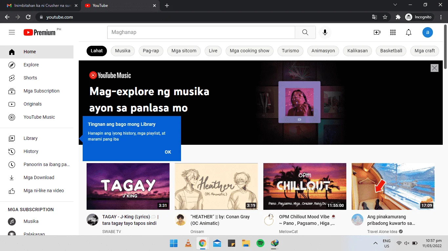Open the YouTube apps grid icon
Viewport: 448px width, 251px height.
pos(393,32)
